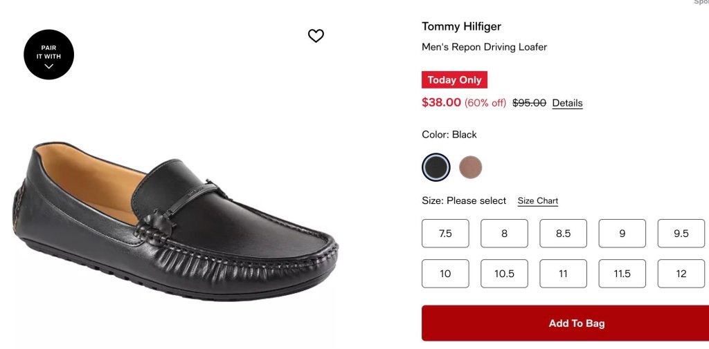Choose size 12

click(x=681, y=274)
